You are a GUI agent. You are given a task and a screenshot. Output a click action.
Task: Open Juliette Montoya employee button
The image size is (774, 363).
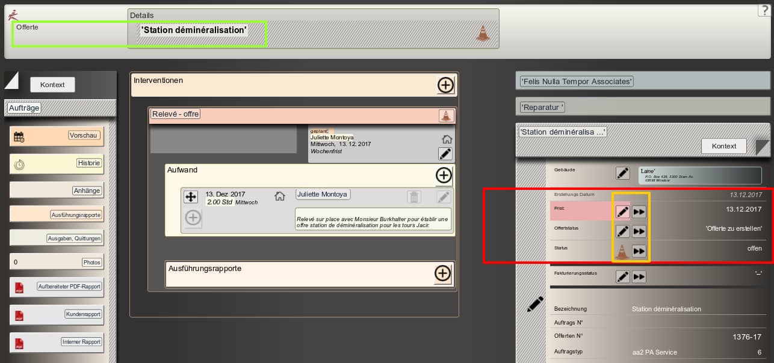click(323, 195)
